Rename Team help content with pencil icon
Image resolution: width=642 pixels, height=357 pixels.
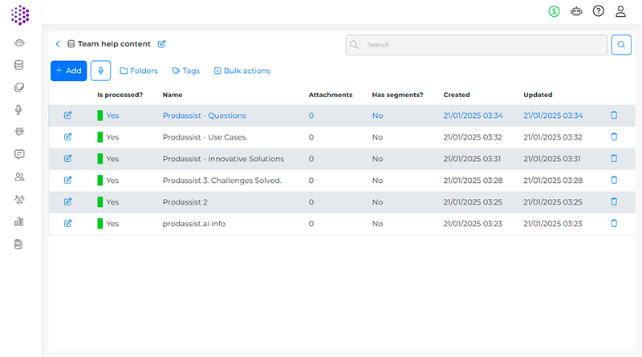(162, 44)
